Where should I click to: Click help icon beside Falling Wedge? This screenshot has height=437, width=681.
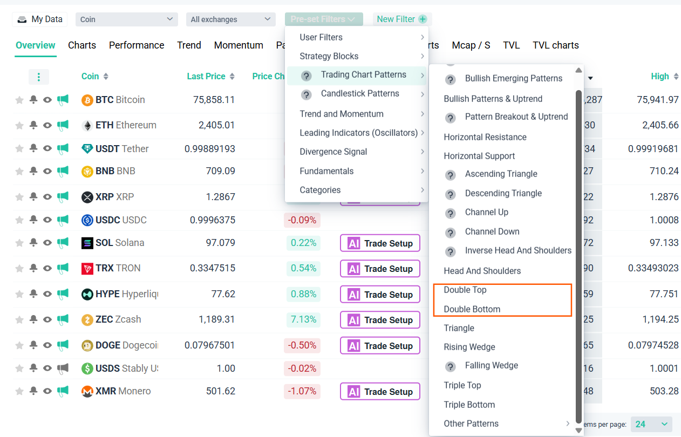pos(451,366)
